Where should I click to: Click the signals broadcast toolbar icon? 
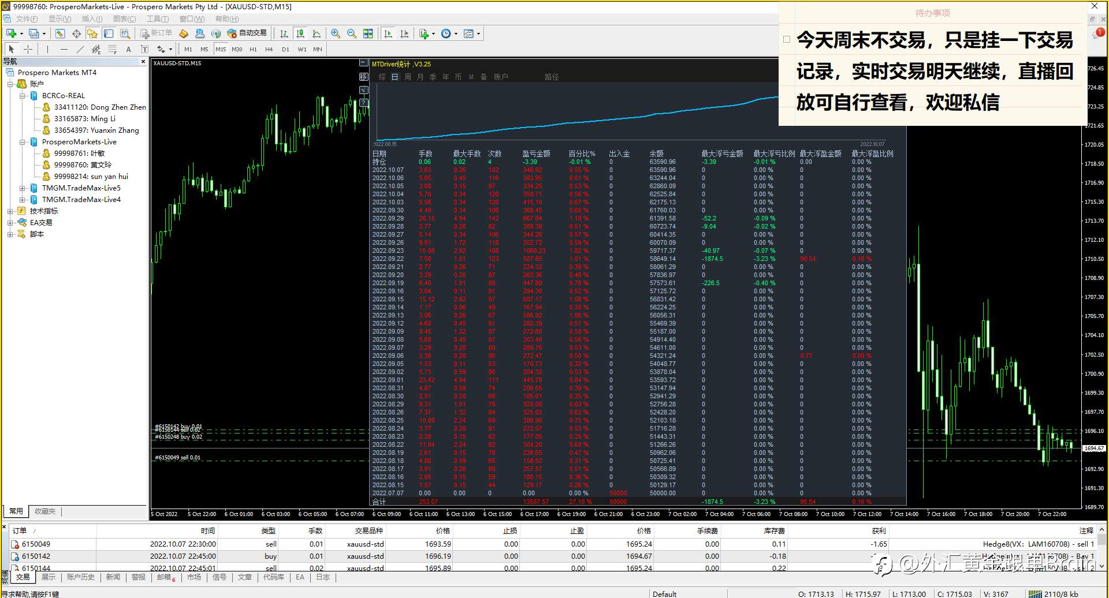pos(216,33)
